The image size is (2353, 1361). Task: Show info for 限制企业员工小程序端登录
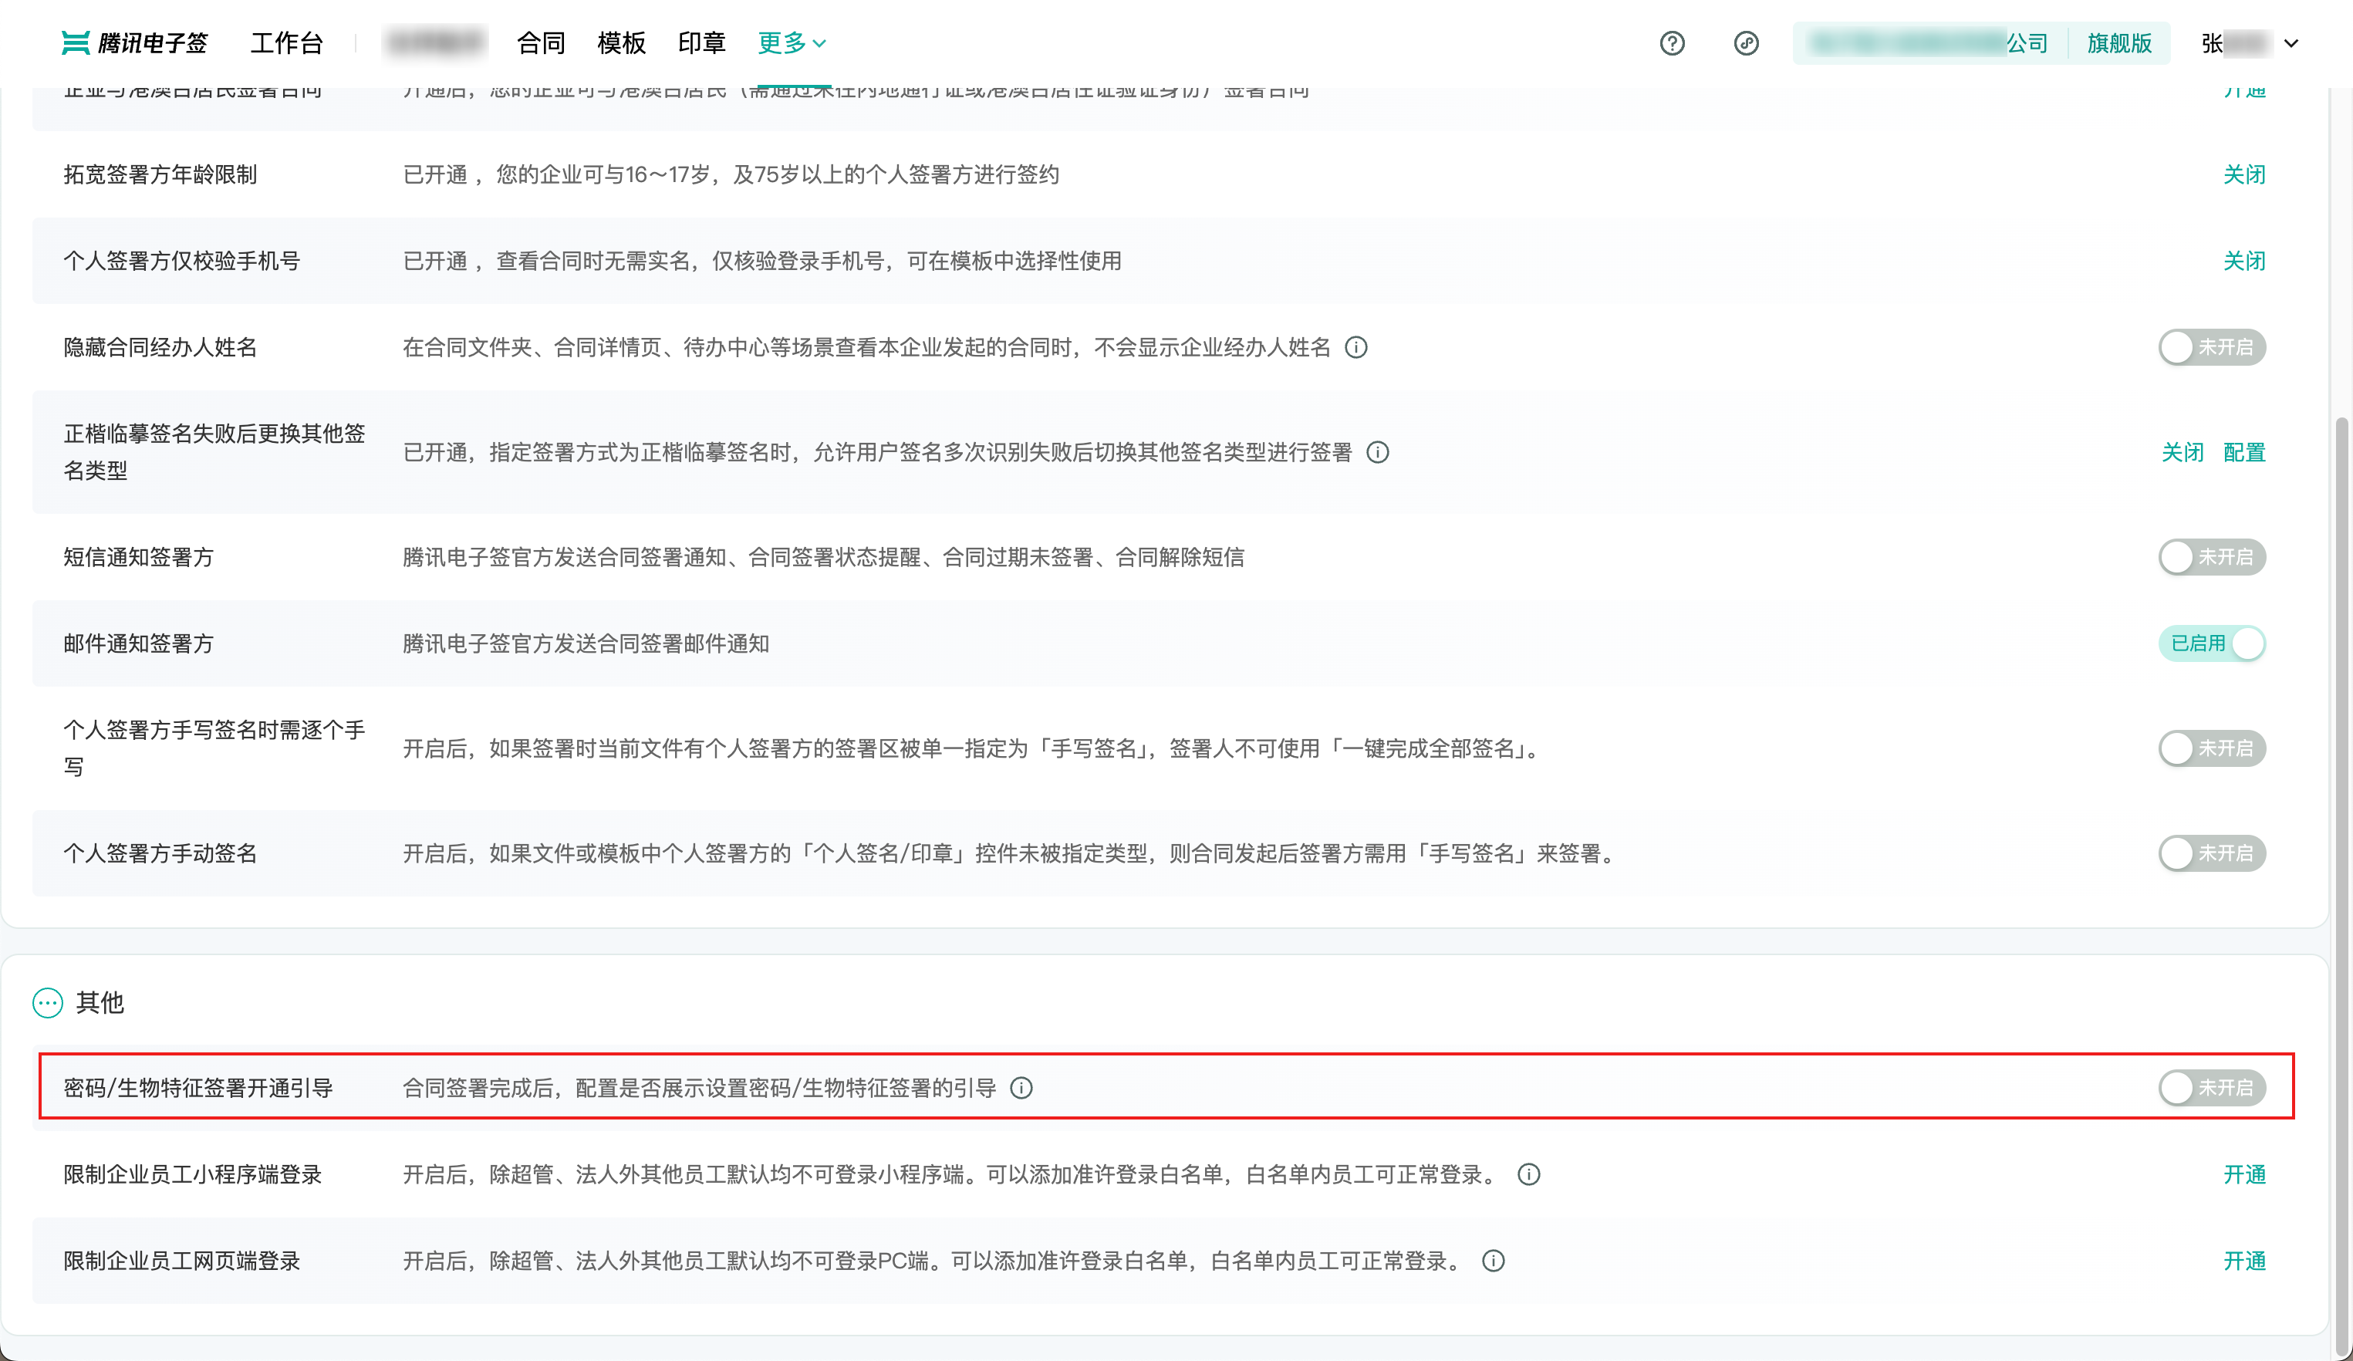(1528, 1174)
